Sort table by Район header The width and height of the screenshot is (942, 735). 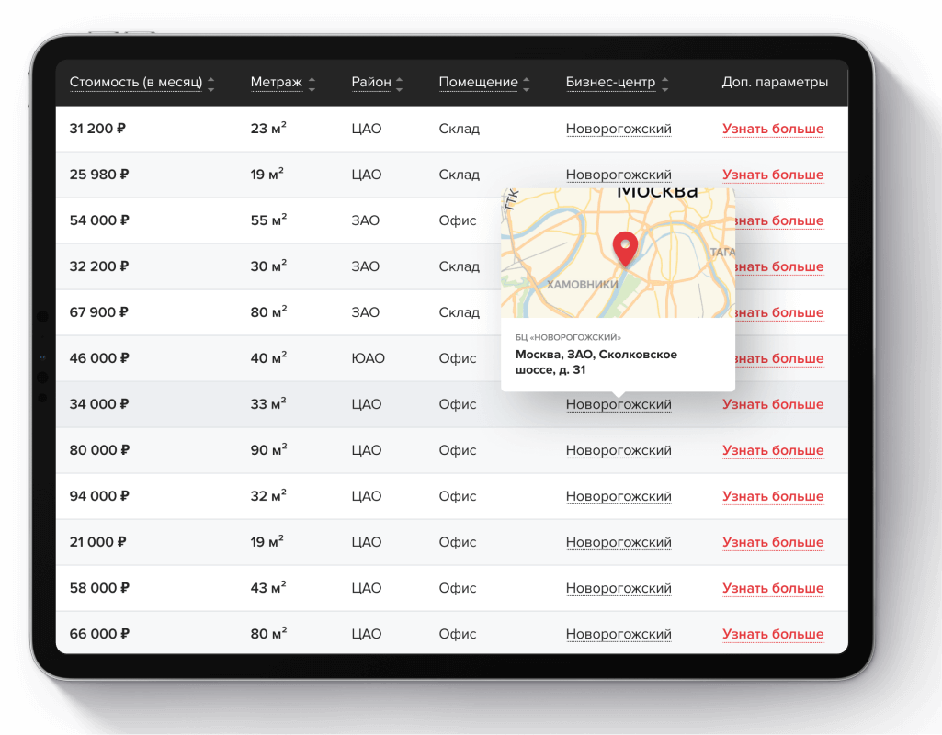coord(371,82)
